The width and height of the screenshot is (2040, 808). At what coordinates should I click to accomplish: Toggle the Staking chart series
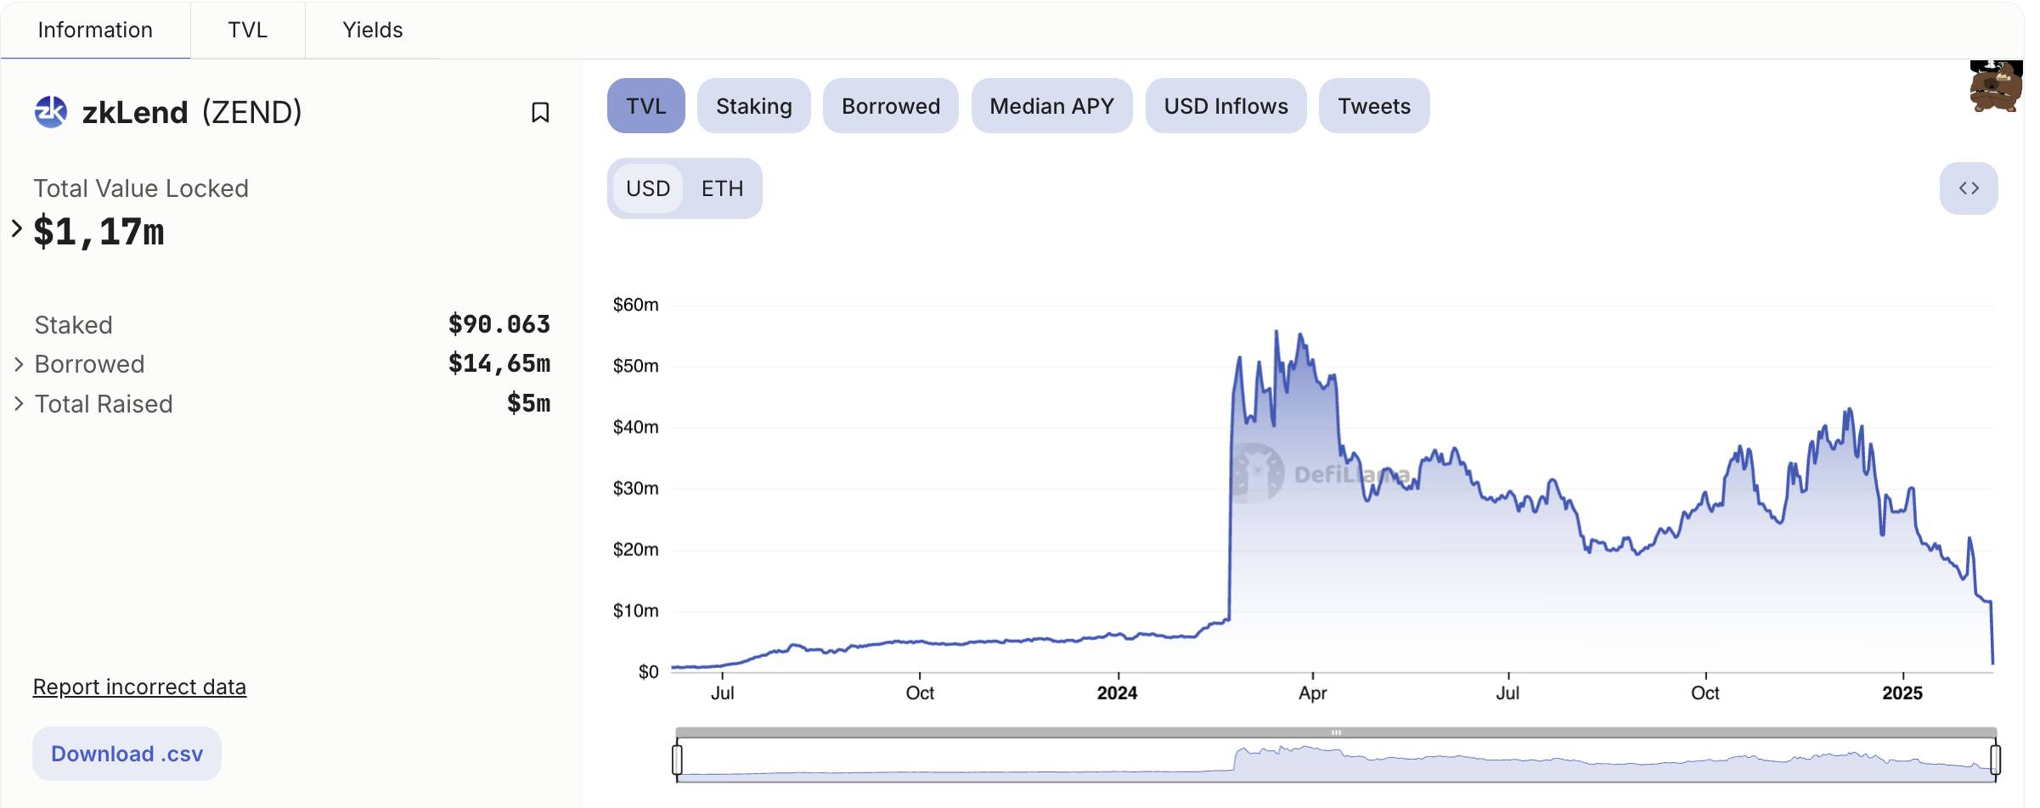(754, 106)
